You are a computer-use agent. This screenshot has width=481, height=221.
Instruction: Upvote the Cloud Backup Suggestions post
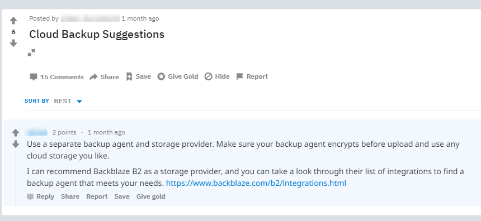pos(13,21)
